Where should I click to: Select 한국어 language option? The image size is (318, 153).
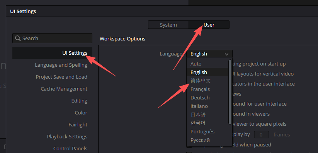(207, 123)
